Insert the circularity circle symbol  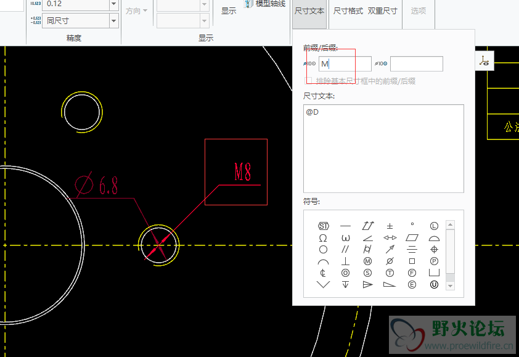(x=323, y=249)
